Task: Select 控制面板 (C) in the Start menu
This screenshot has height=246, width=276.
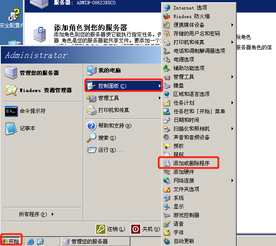Action: pos(123,86)
